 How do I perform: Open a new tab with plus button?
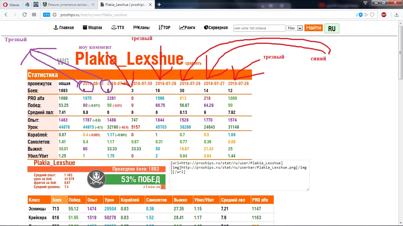pos(159,4)
